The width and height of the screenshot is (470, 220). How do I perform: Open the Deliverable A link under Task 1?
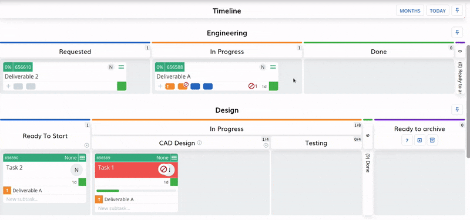point(119,199)
